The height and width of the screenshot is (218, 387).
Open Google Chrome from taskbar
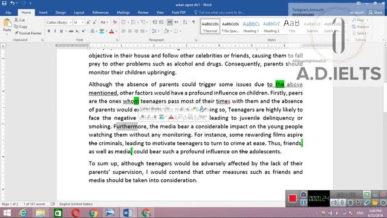[93, 213]
